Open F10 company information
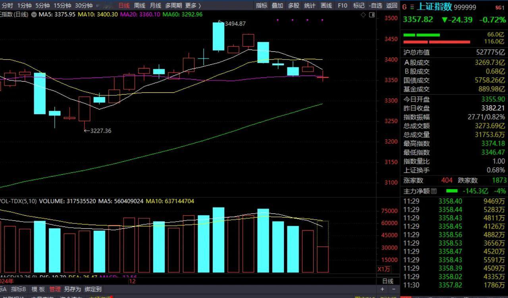The image size is (508, 298). pos(343,6)
